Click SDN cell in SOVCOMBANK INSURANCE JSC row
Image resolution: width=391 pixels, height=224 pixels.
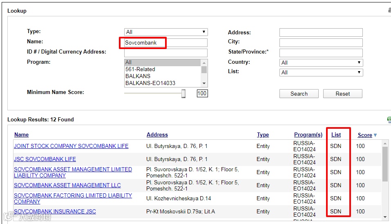coord(336,211)
